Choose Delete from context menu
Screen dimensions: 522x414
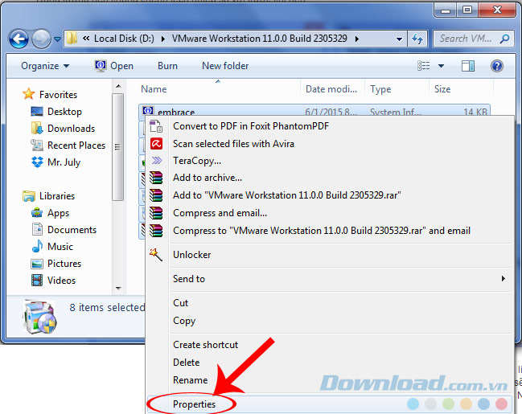coord(330,363)
